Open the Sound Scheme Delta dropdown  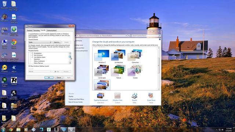[40, 43]
